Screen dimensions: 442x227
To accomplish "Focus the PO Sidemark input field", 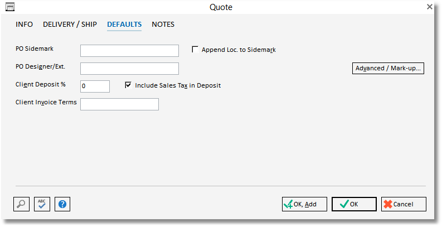I will pos(129,51).
